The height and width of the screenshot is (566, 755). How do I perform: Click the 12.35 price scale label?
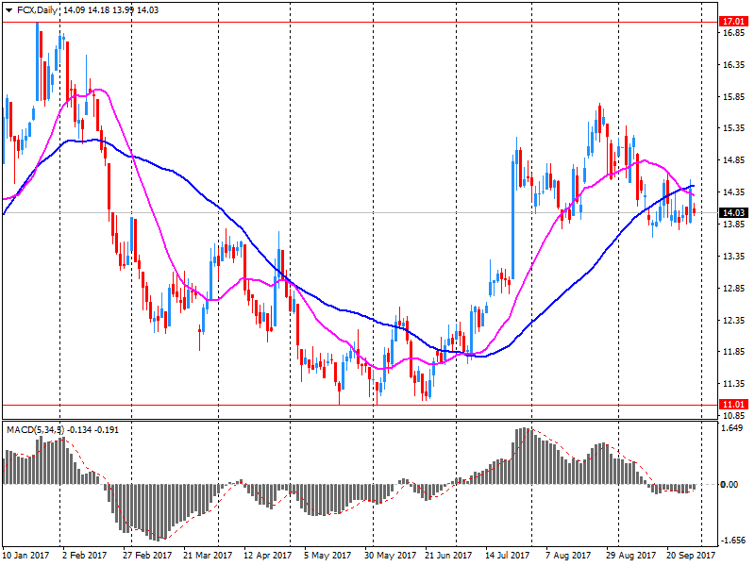coord(734,320)
